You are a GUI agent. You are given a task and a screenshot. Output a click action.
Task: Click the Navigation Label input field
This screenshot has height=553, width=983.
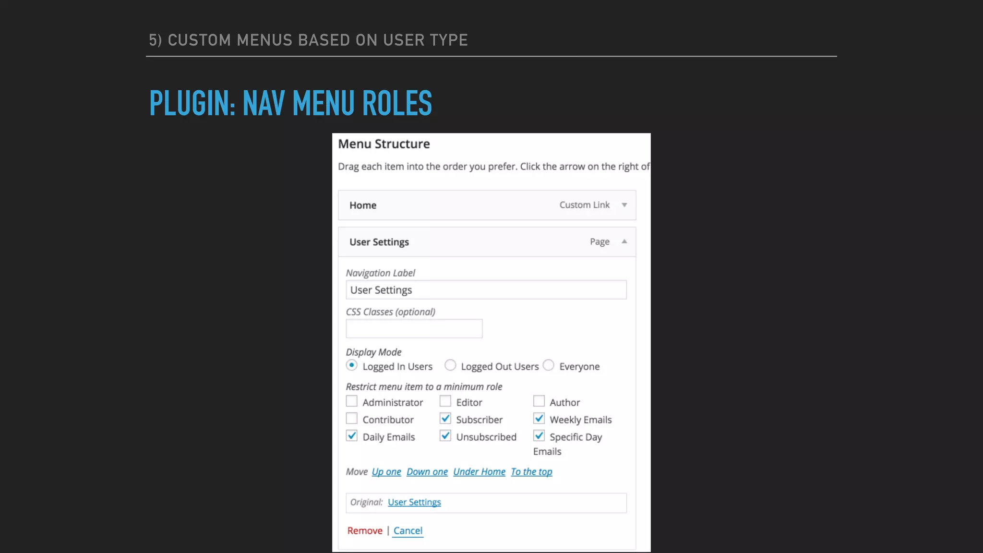click(486, 290)
